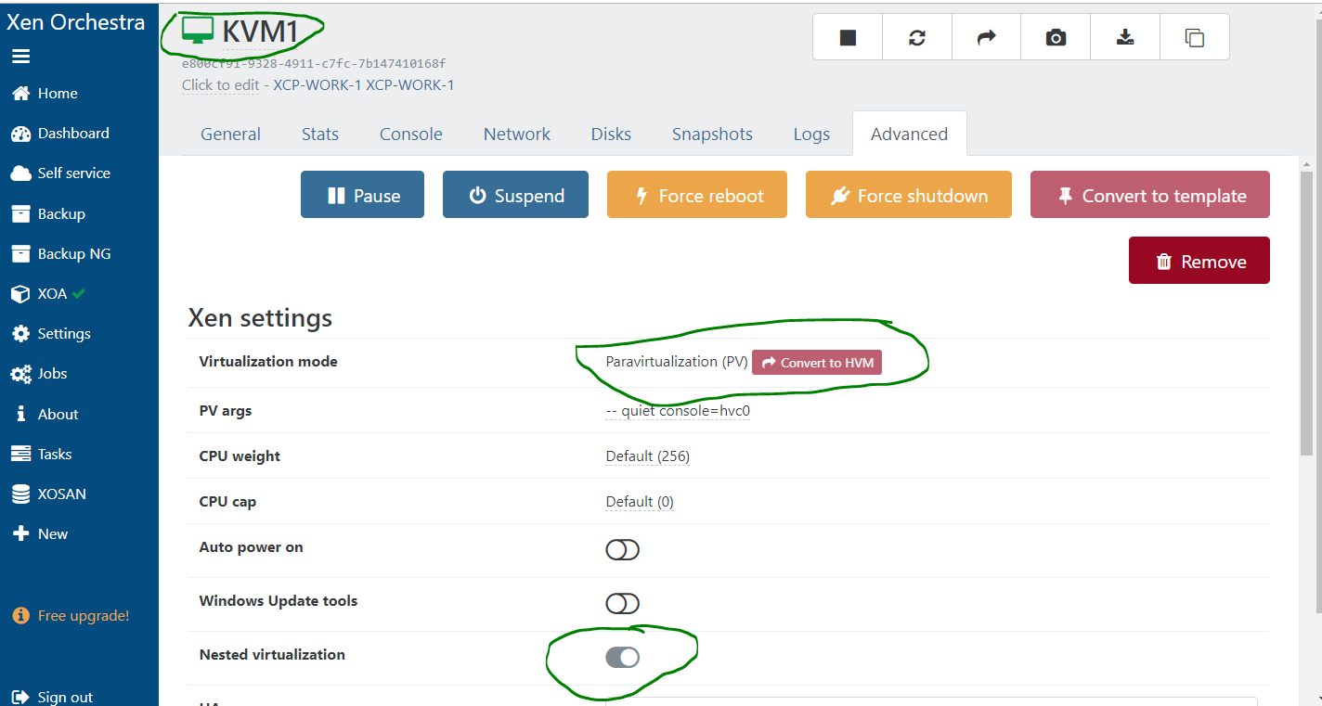The height and width of the screenshot is (706, 1322).
Task: Open the Console tab
Action: 410,135
